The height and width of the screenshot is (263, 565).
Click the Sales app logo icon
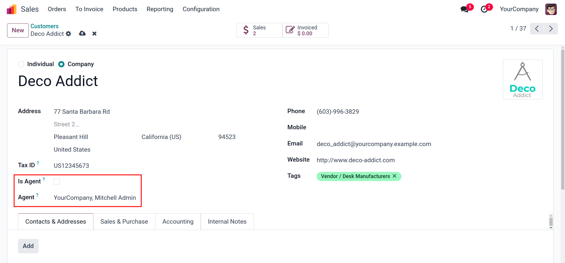point(11,9)
